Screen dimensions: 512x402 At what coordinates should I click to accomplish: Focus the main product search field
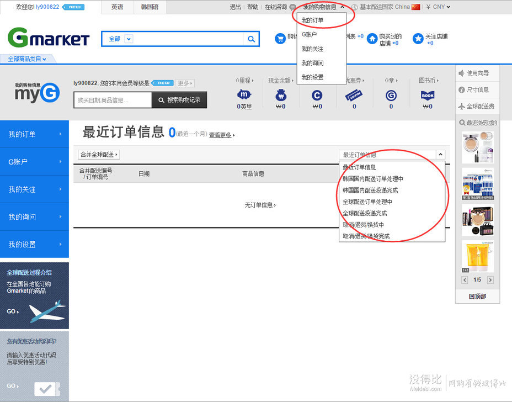[x=188, y=39]
